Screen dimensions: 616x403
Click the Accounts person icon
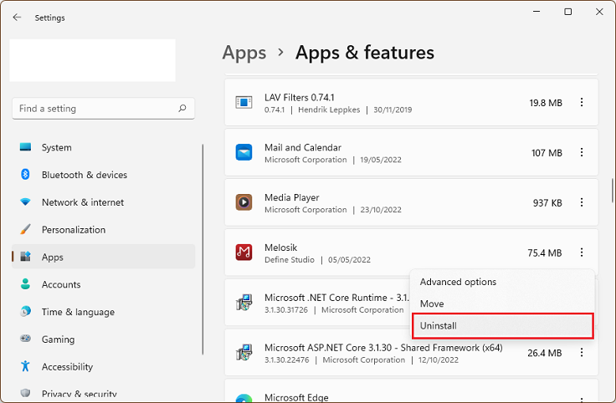(26, 283)
